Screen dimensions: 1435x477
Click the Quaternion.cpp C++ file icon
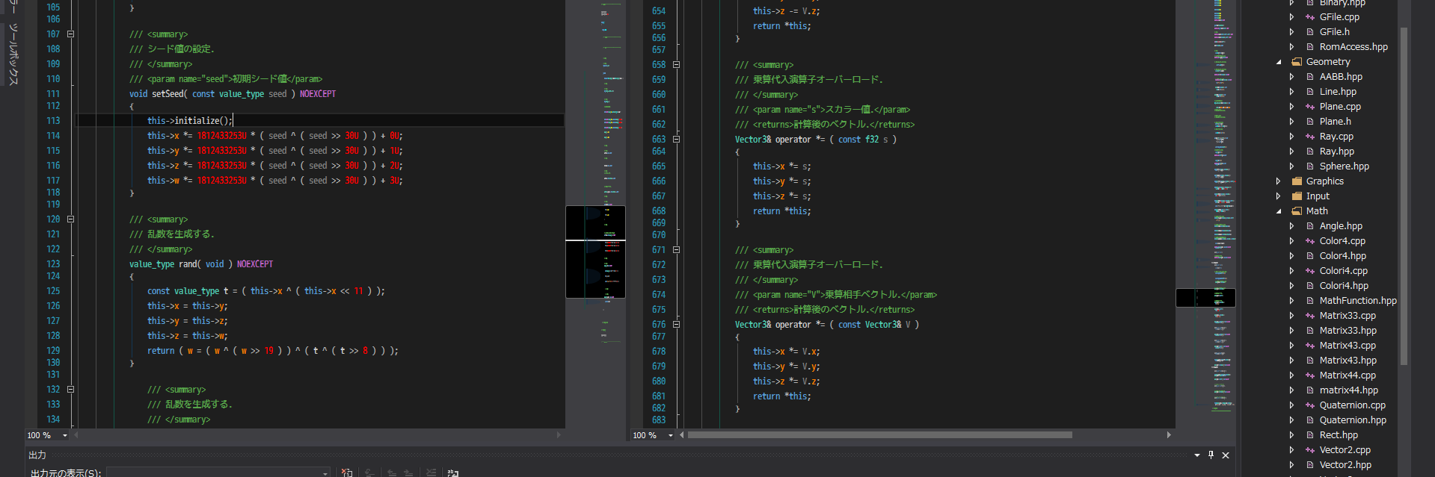pos(1310,405)
